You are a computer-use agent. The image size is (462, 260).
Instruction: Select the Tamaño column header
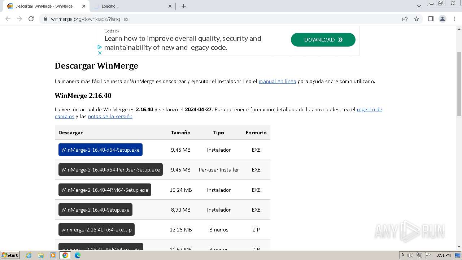click(x=181, y=133)
